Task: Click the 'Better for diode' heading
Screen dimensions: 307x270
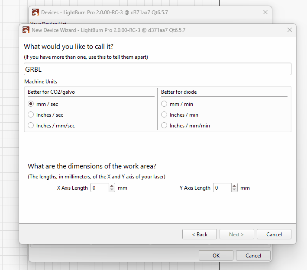Action: click(179, 92)
